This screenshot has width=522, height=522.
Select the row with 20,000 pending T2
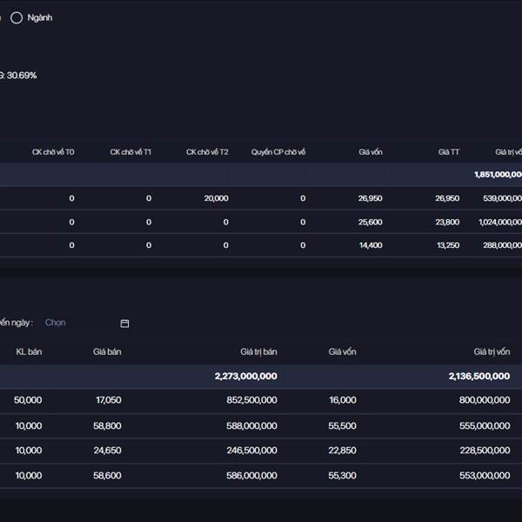(x=261, y=198)
